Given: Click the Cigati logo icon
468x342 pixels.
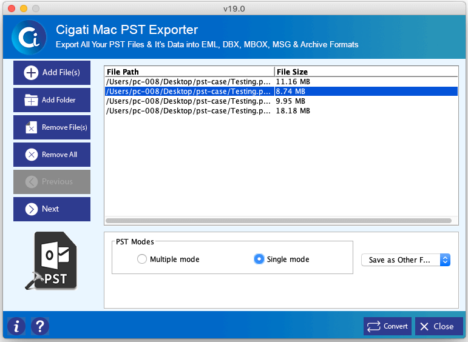Looking at the screenshot, I should [29, 37].
